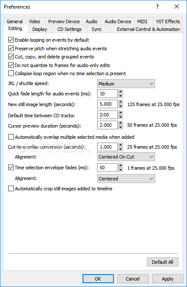Click the '1 frames at 25.000 fps' text
The height and width of the screenshot is (287, 187).
[151, 168]
